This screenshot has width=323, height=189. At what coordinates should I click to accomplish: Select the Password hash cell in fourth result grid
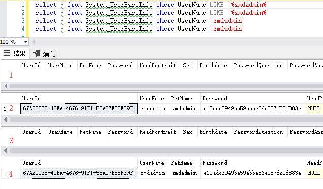pos(252,173)
